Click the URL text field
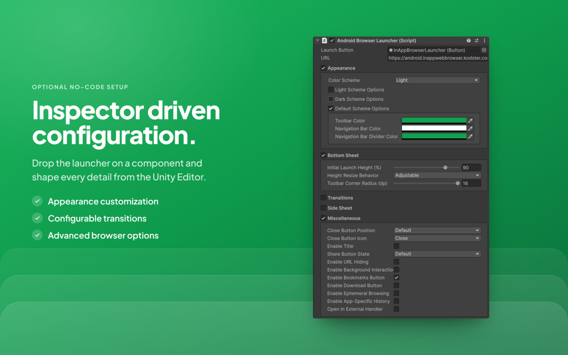Screen dimensions: 568x355 coord(437,58)
